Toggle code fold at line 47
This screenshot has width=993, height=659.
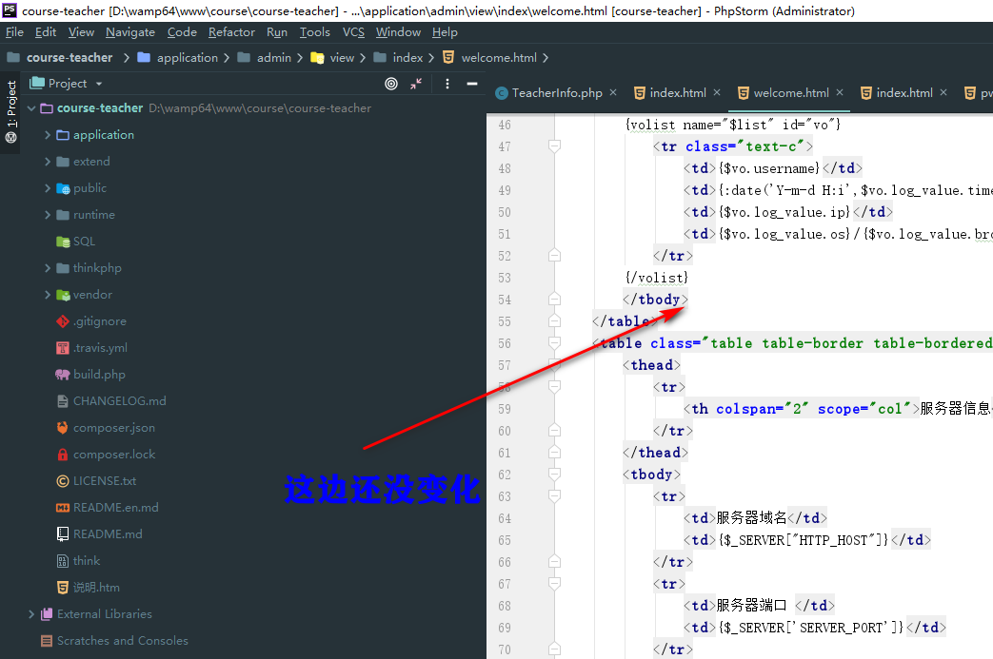(x=554, y=146)
